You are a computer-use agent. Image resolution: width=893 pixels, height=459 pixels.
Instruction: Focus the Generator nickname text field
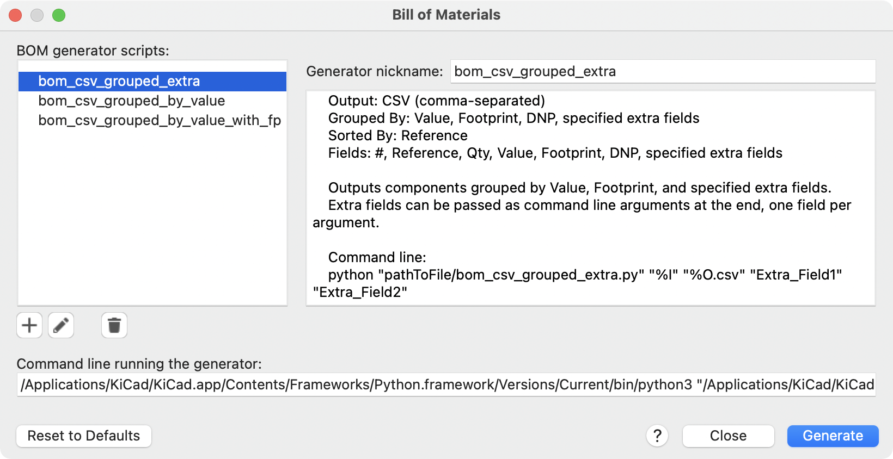coord(662,71)
